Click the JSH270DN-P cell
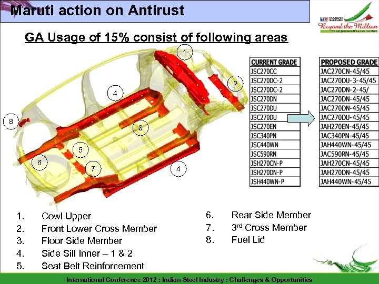This screenshot has width=379, height=284. click(x=275, y=173)
